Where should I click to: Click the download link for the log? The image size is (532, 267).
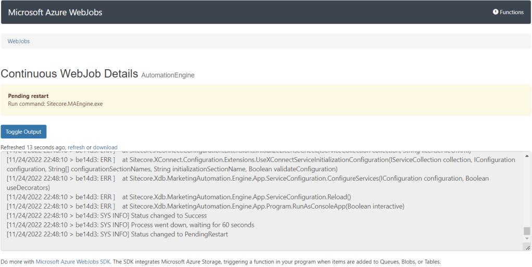click(105, 147)
